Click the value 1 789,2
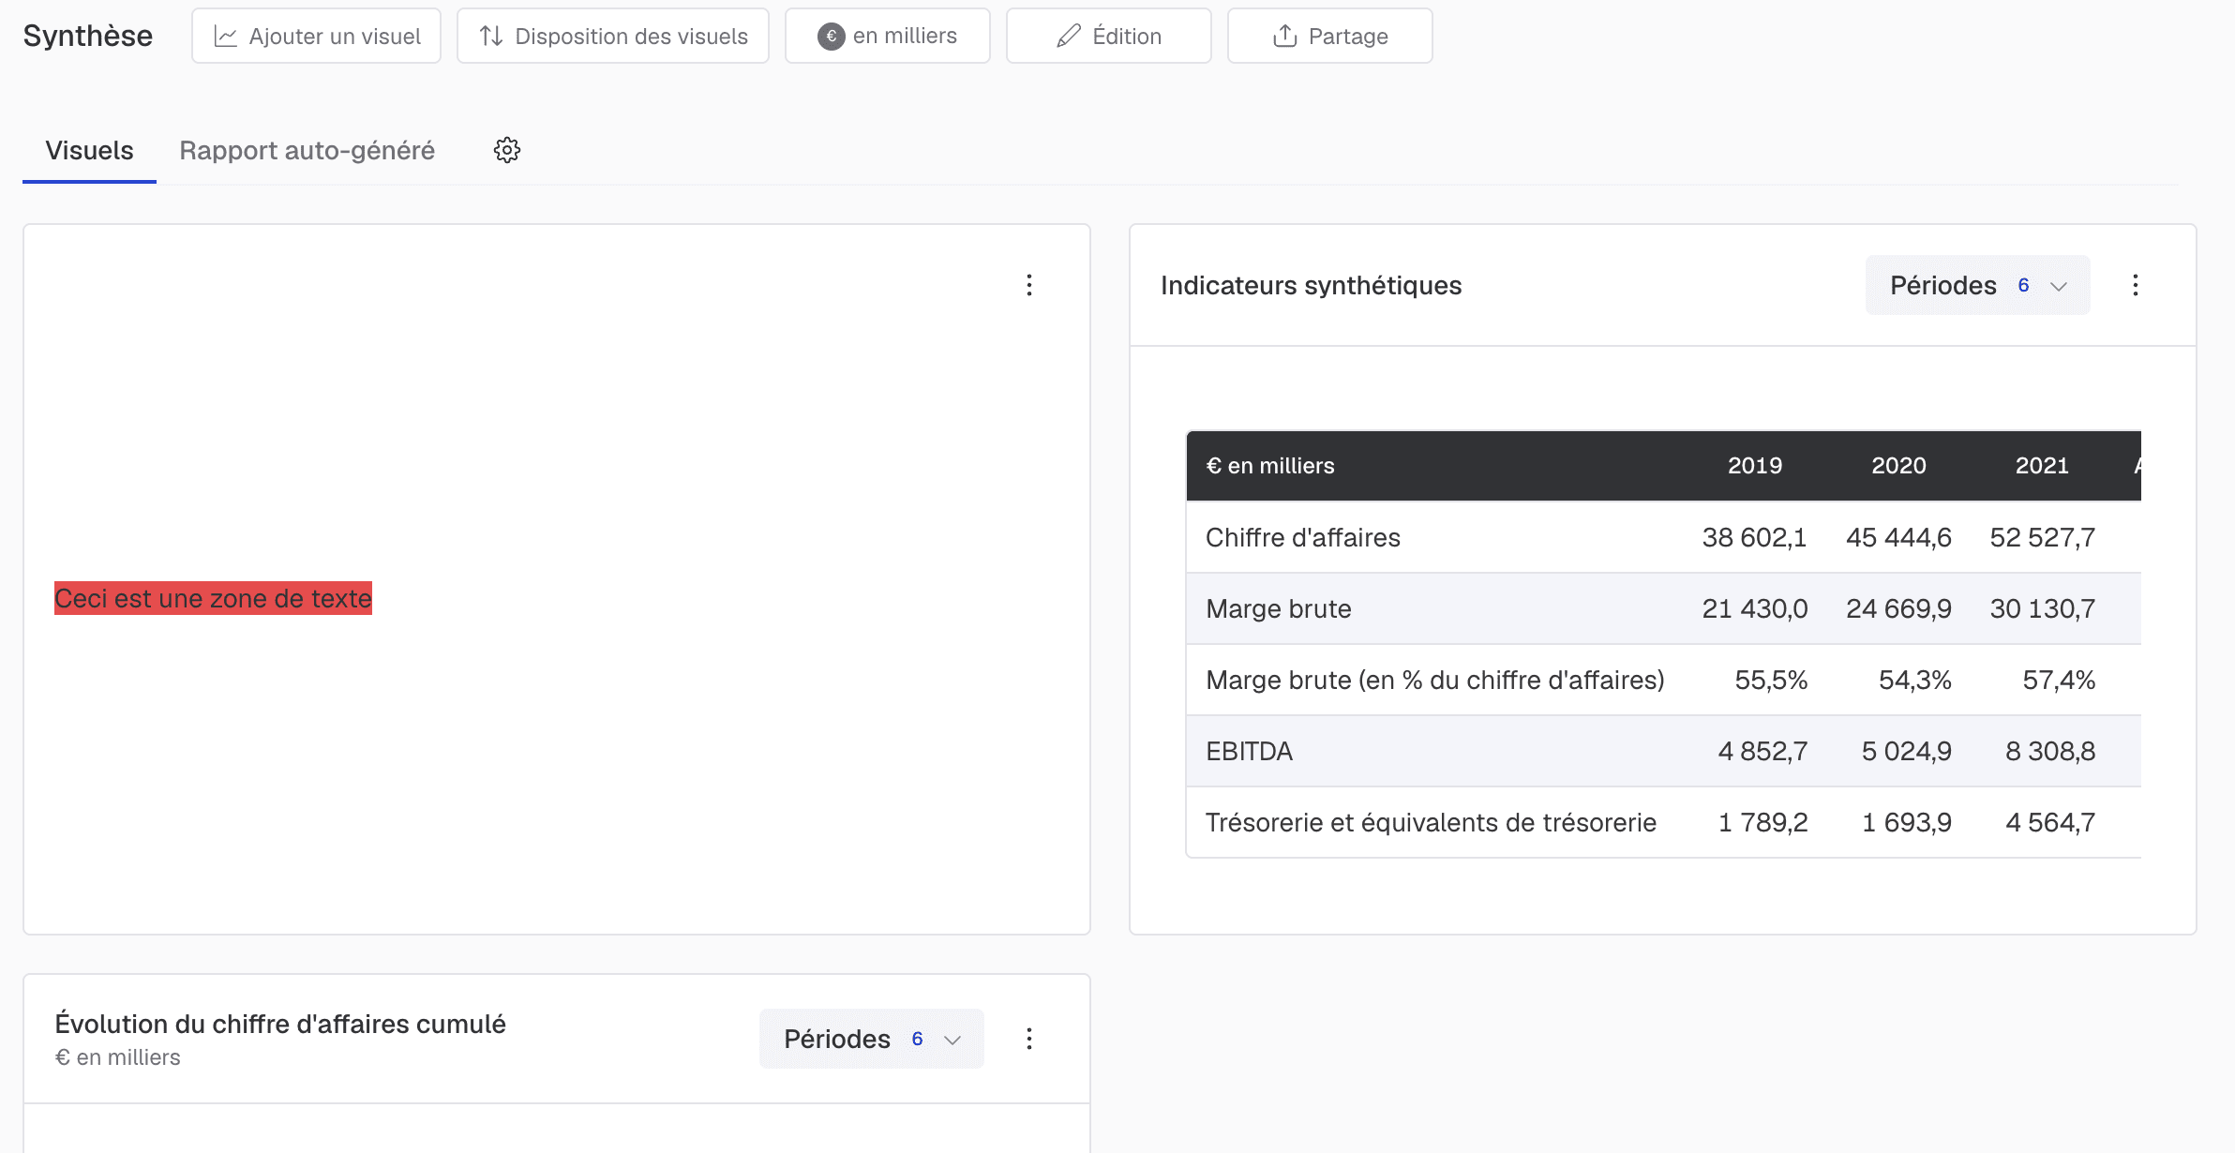This screenshot has width=2235, height=1153. (1762, 822)
